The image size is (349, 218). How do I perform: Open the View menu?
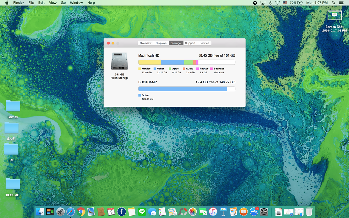53,3
